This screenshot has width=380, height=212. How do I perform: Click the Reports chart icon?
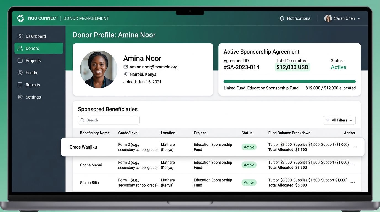coord(20,85)
